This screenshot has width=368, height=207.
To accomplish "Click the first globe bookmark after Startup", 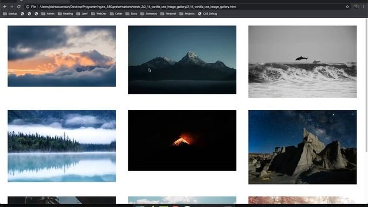I will click(22, 14).
